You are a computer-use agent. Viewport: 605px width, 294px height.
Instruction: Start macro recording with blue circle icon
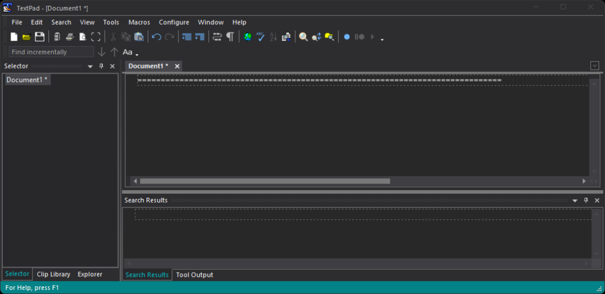point(347,37)
